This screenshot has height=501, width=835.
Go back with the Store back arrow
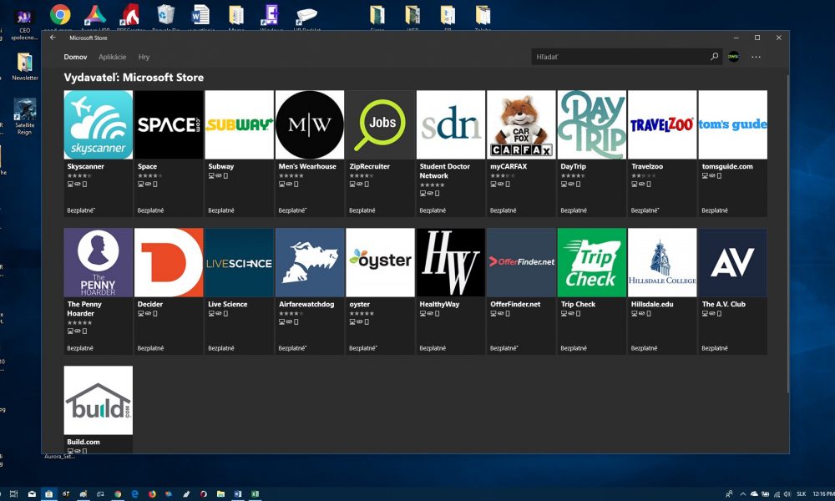(x=53, y=38)
